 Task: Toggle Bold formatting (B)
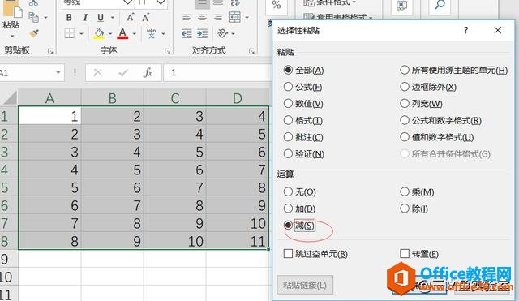[69, 18]
